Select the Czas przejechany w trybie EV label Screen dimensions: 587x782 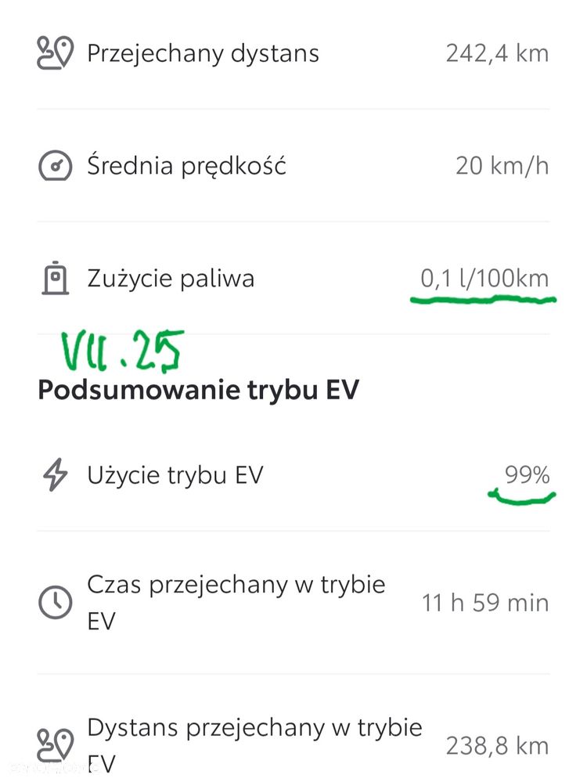pyautogui.click(x=236, y=603)
